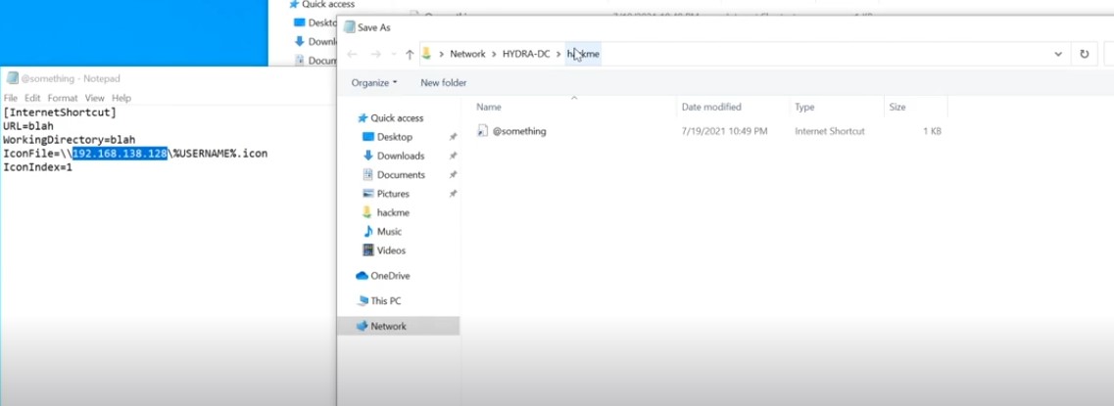Viewport: 1114px width, 406px height.
Task: Click the Notepad title bar icon
Action: [x=12, y=78]
